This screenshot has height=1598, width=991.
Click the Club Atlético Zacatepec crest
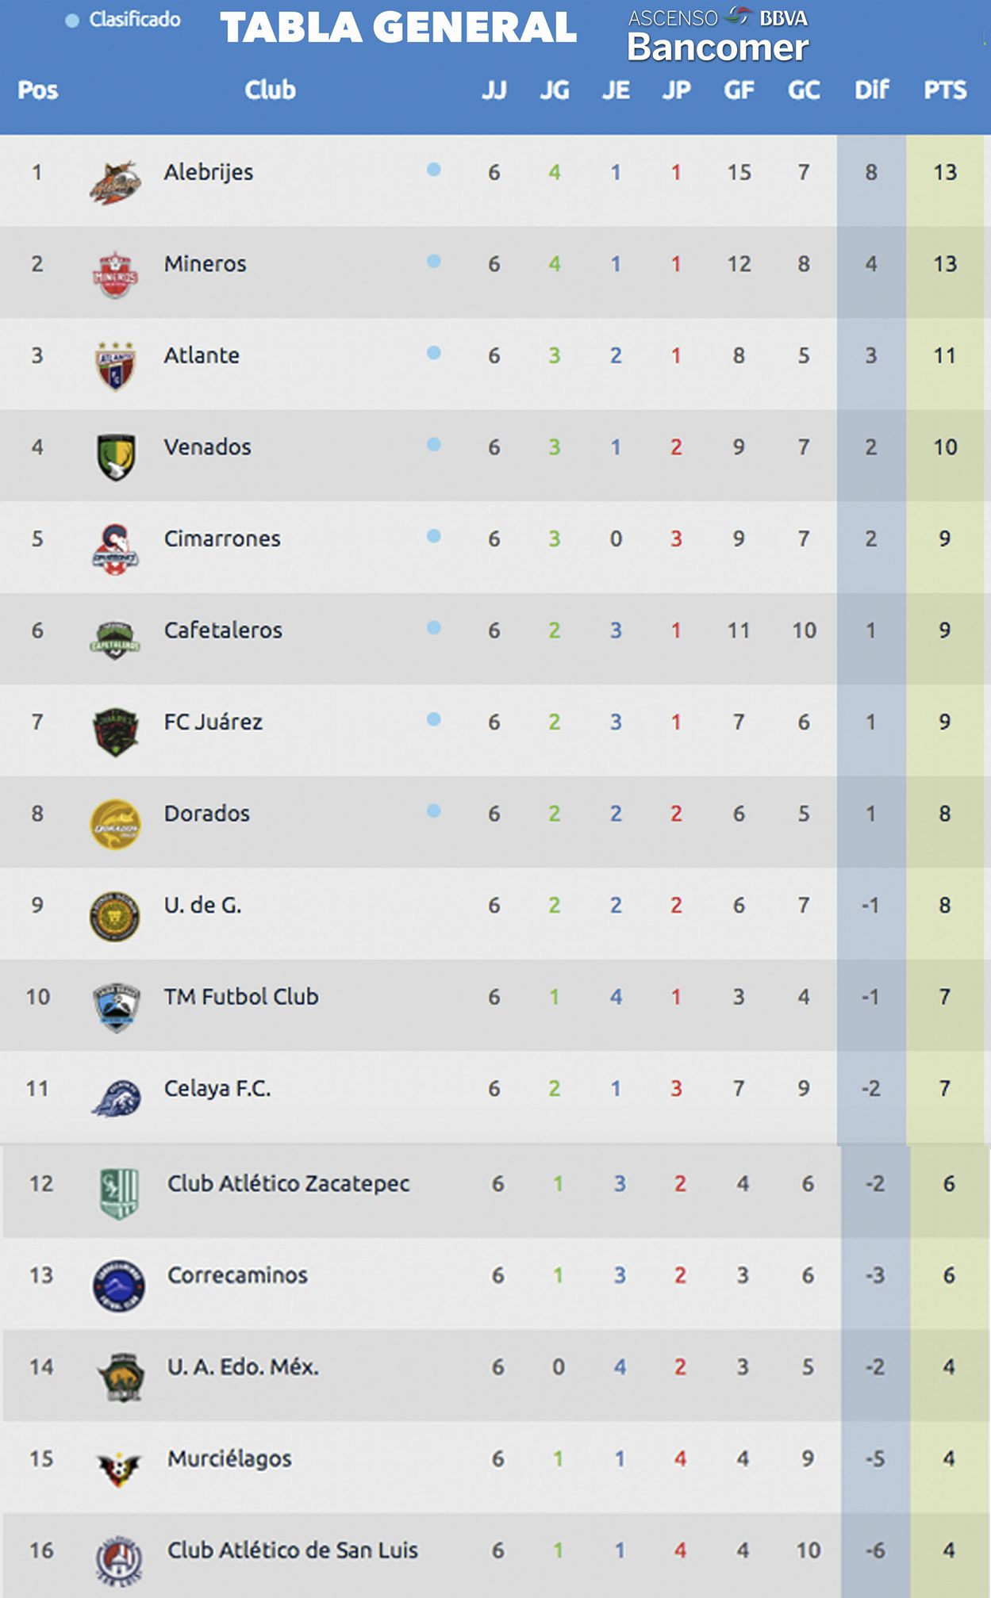[119, 1194]
